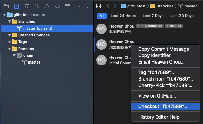Filter commits by Last 7 Days
Screen dimensions: 203x124
coord(153,16)
